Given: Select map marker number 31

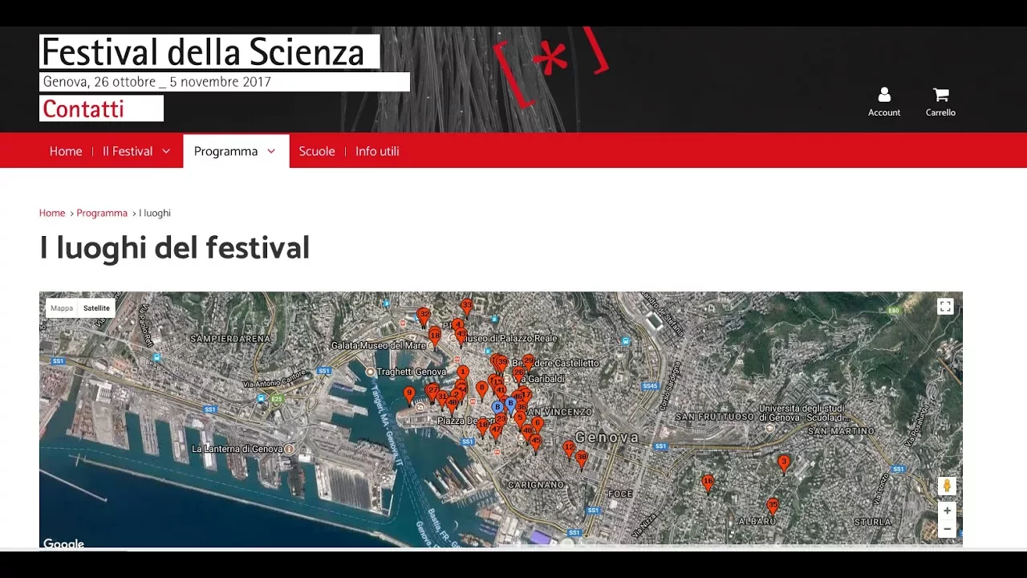Looking at the screenshot, I should click(x=441, y=398).
